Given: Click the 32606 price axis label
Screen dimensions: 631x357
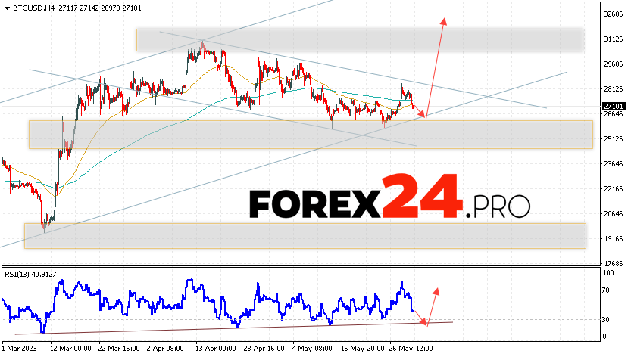Looking at the screenshot, I should coord(614,14).
